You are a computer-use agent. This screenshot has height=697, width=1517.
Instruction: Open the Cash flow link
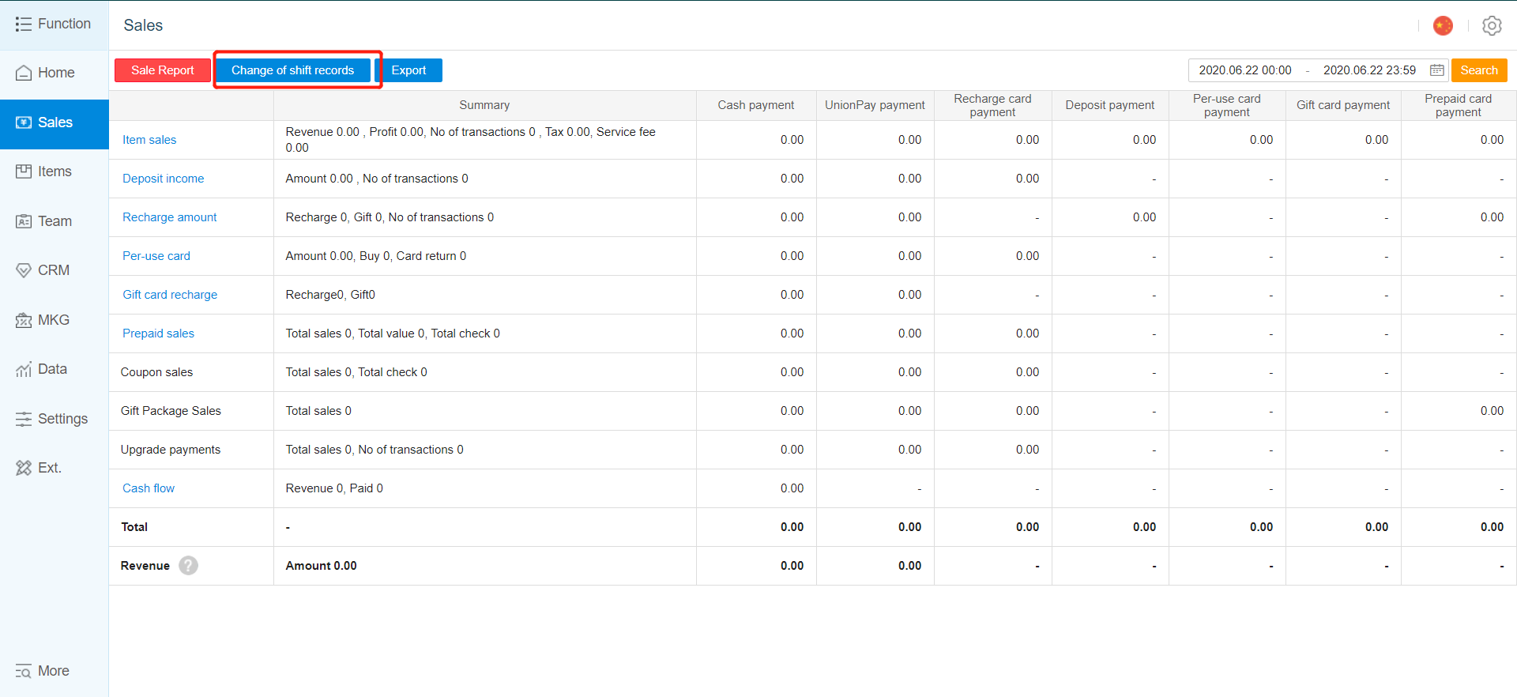pos(149,488)
